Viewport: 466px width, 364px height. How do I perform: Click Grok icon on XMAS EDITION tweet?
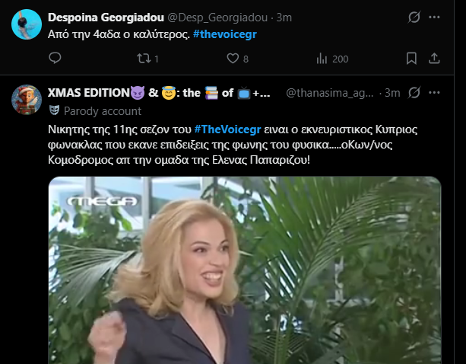pyautogui.click(x=415, y=93)
